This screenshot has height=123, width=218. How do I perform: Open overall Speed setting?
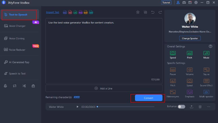point(173,55)
